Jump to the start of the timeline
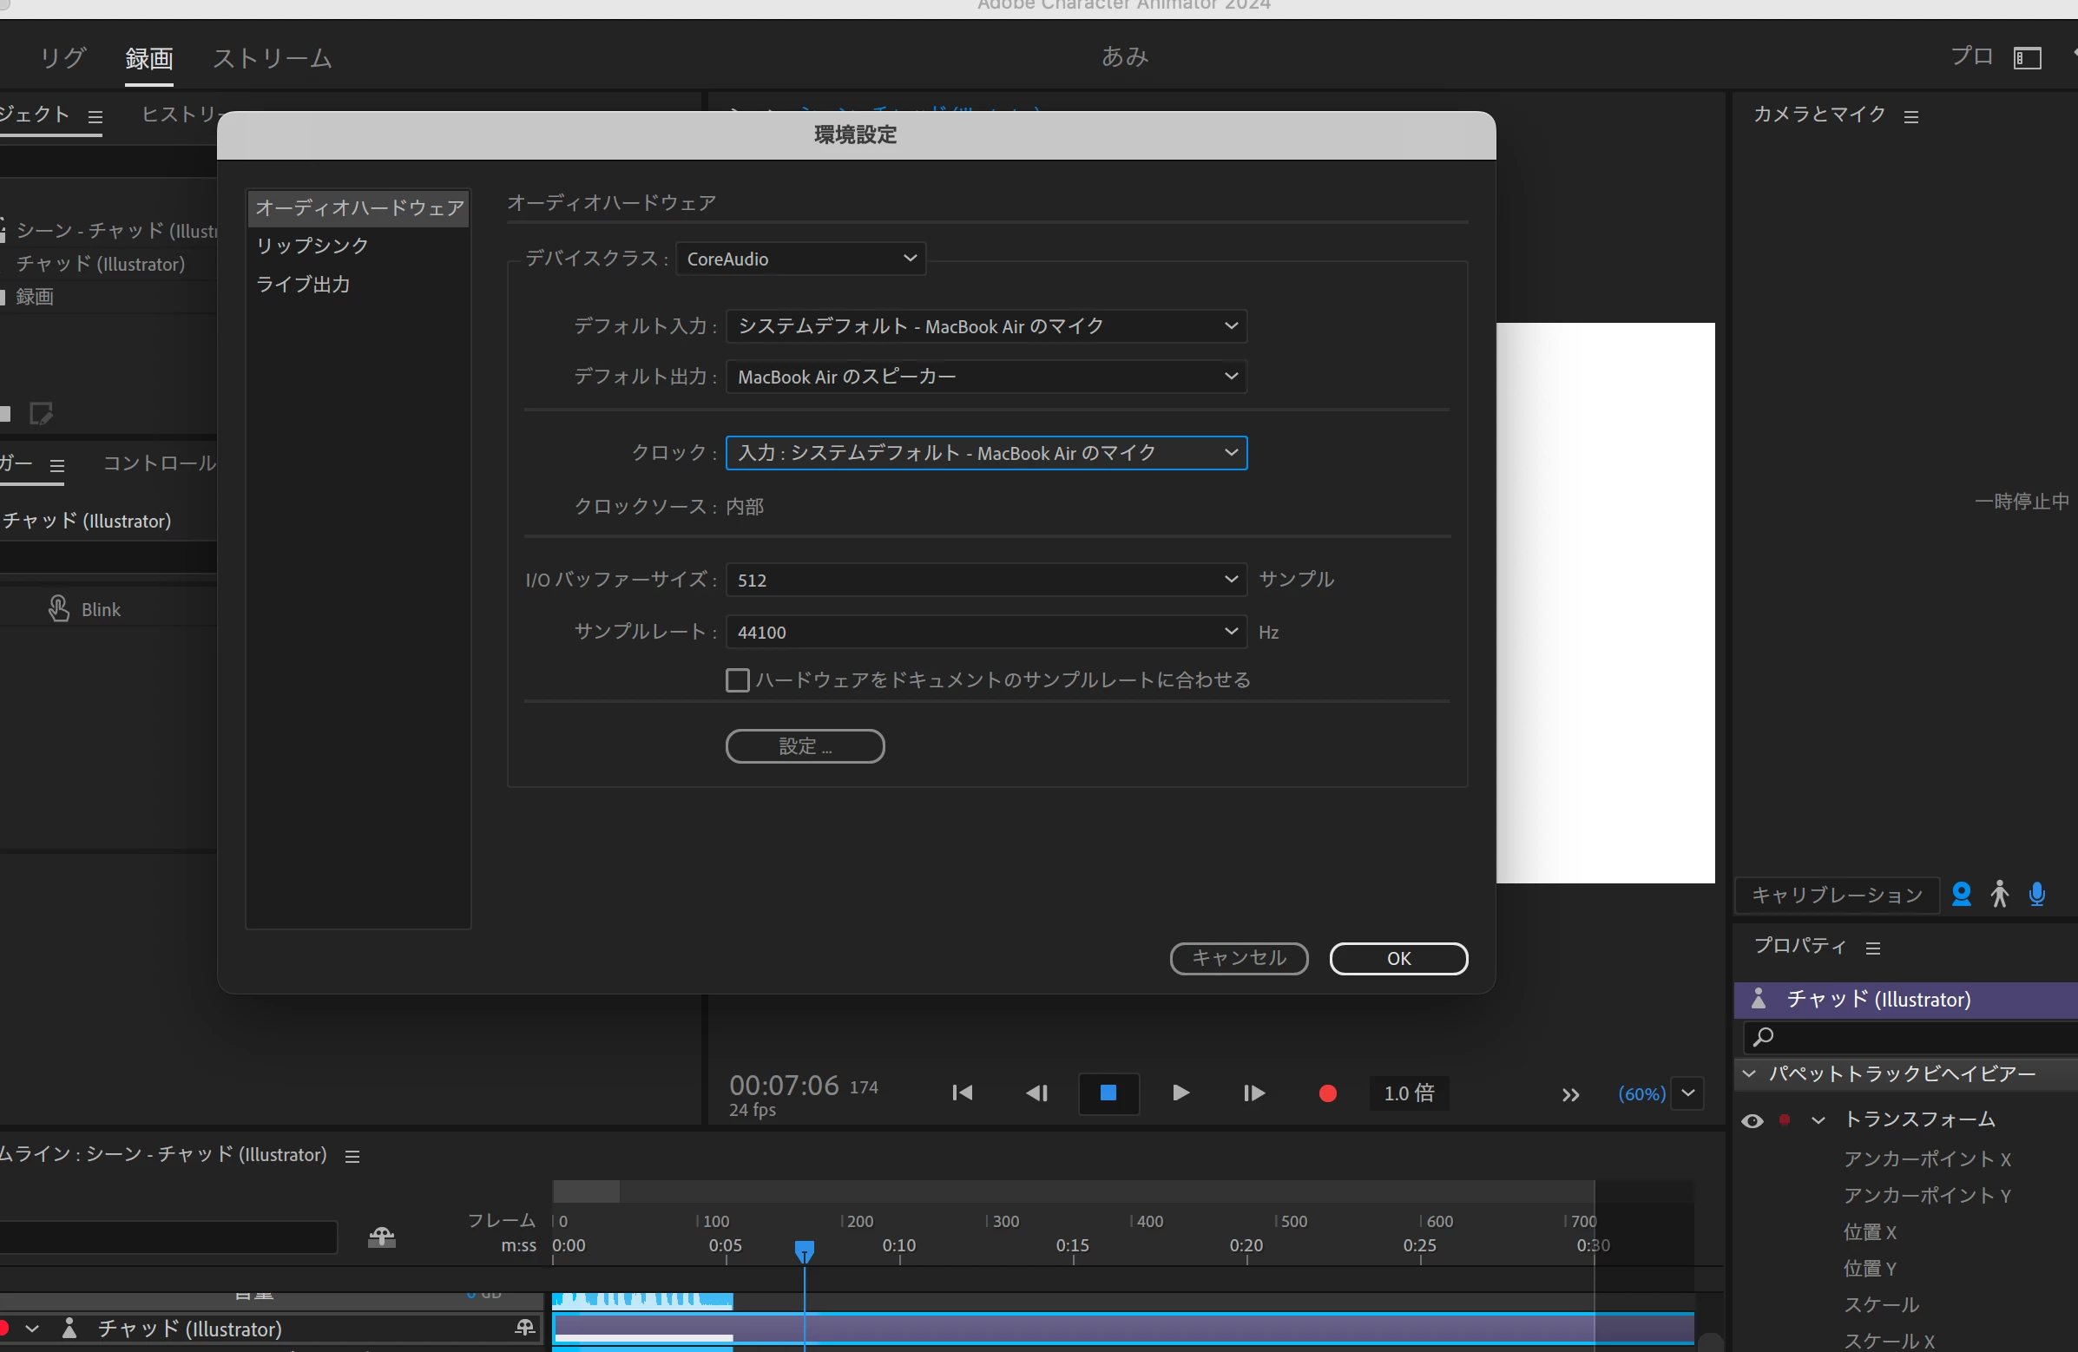This screenshot has width=2078, height=1352. [x=962, y=1093]
